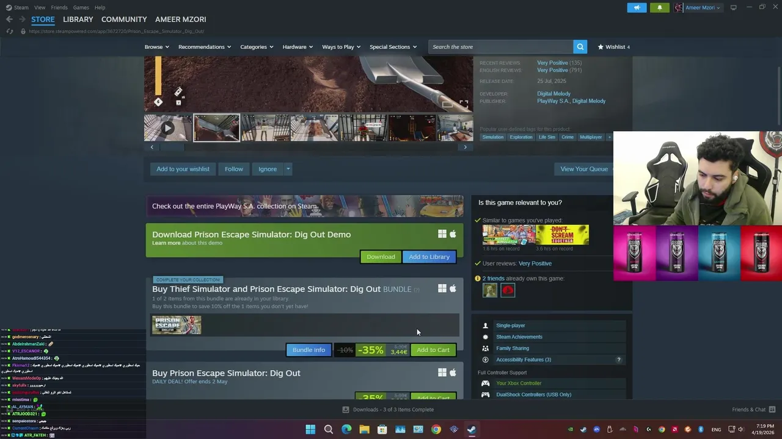Expand Special Sections menu
Screen dimensions: 782x439
click(393, 47)
